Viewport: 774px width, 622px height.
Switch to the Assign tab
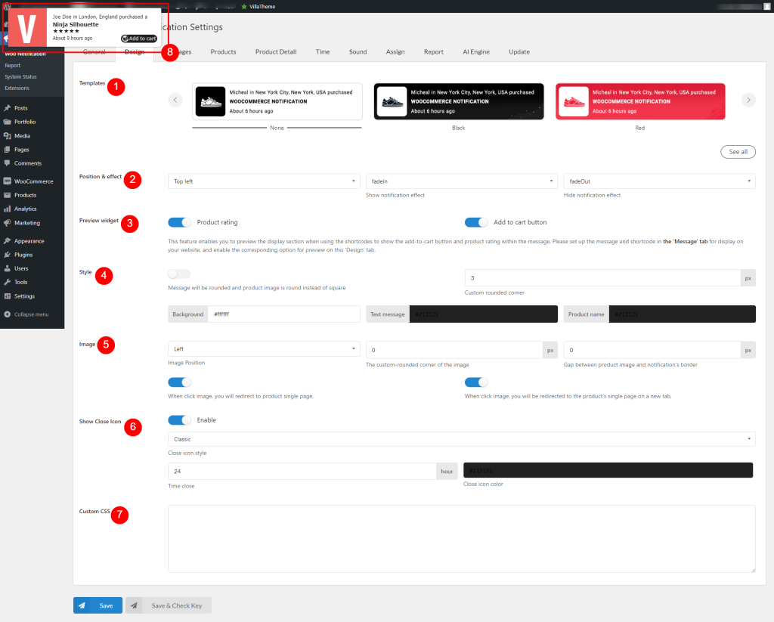395,52
